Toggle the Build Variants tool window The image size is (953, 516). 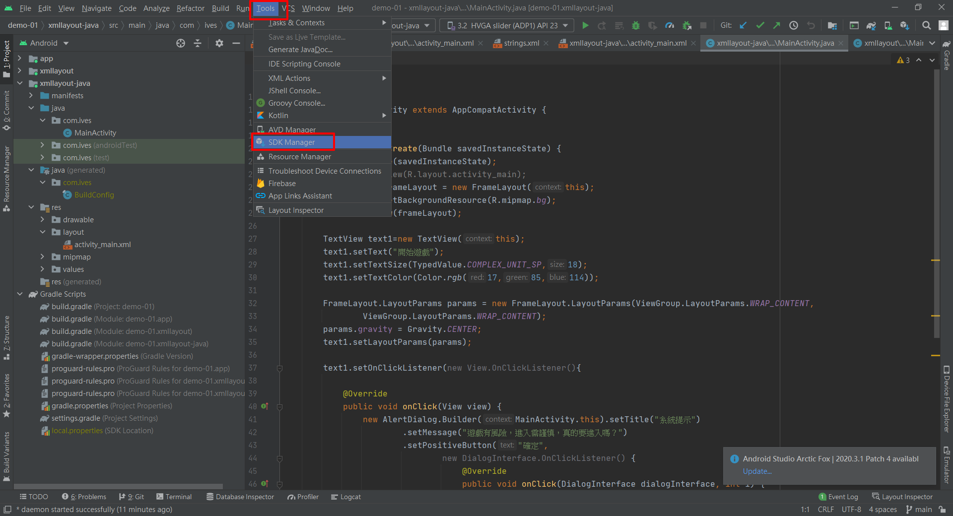6,456
